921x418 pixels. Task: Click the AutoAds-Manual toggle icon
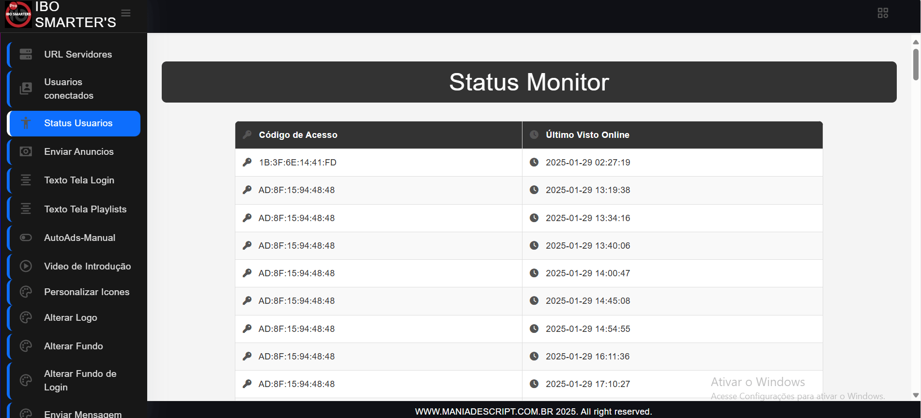(x=26, y=238)
